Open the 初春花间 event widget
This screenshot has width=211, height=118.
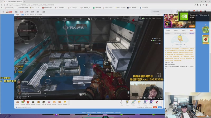click(205, 30)
